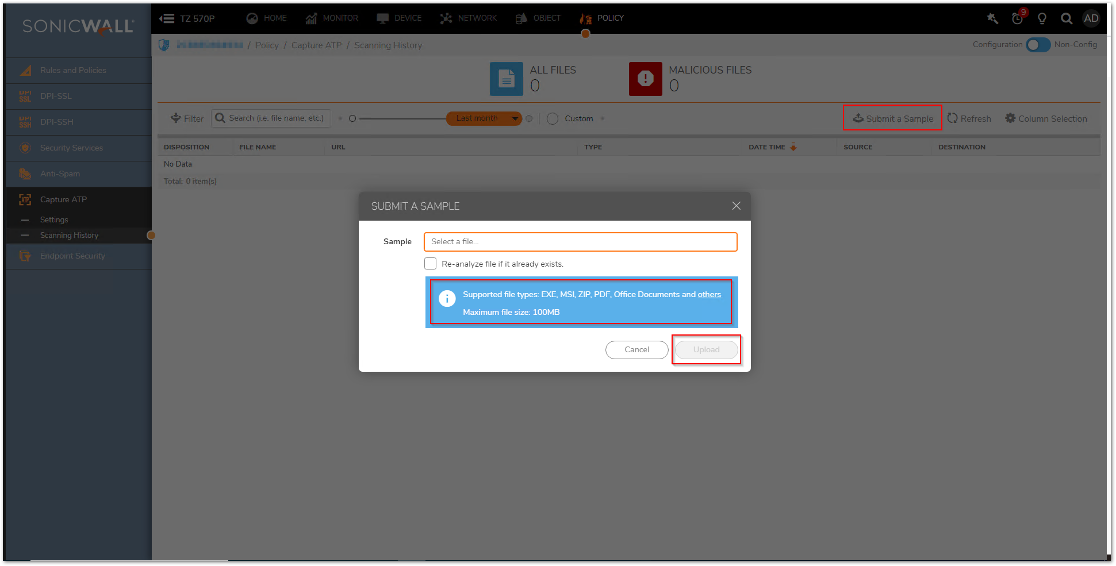Open the Last month time range dropdown
Image resolution: width=1116 pixels, height=566 pixels.
(x=484, y=118)
